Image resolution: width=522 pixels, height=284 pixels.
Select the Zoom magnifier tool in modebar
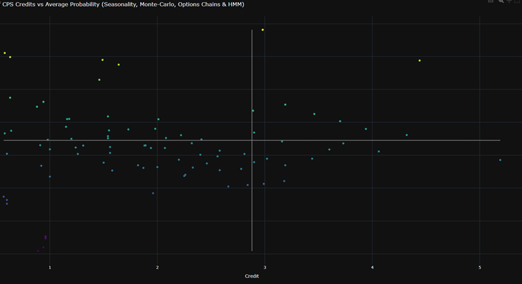501,1
